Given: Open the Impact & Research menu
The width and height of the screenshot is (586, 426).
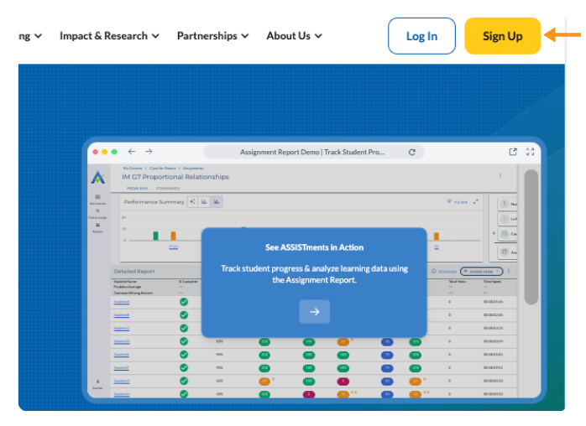Looking at the screenshot, I should point(109,36).
